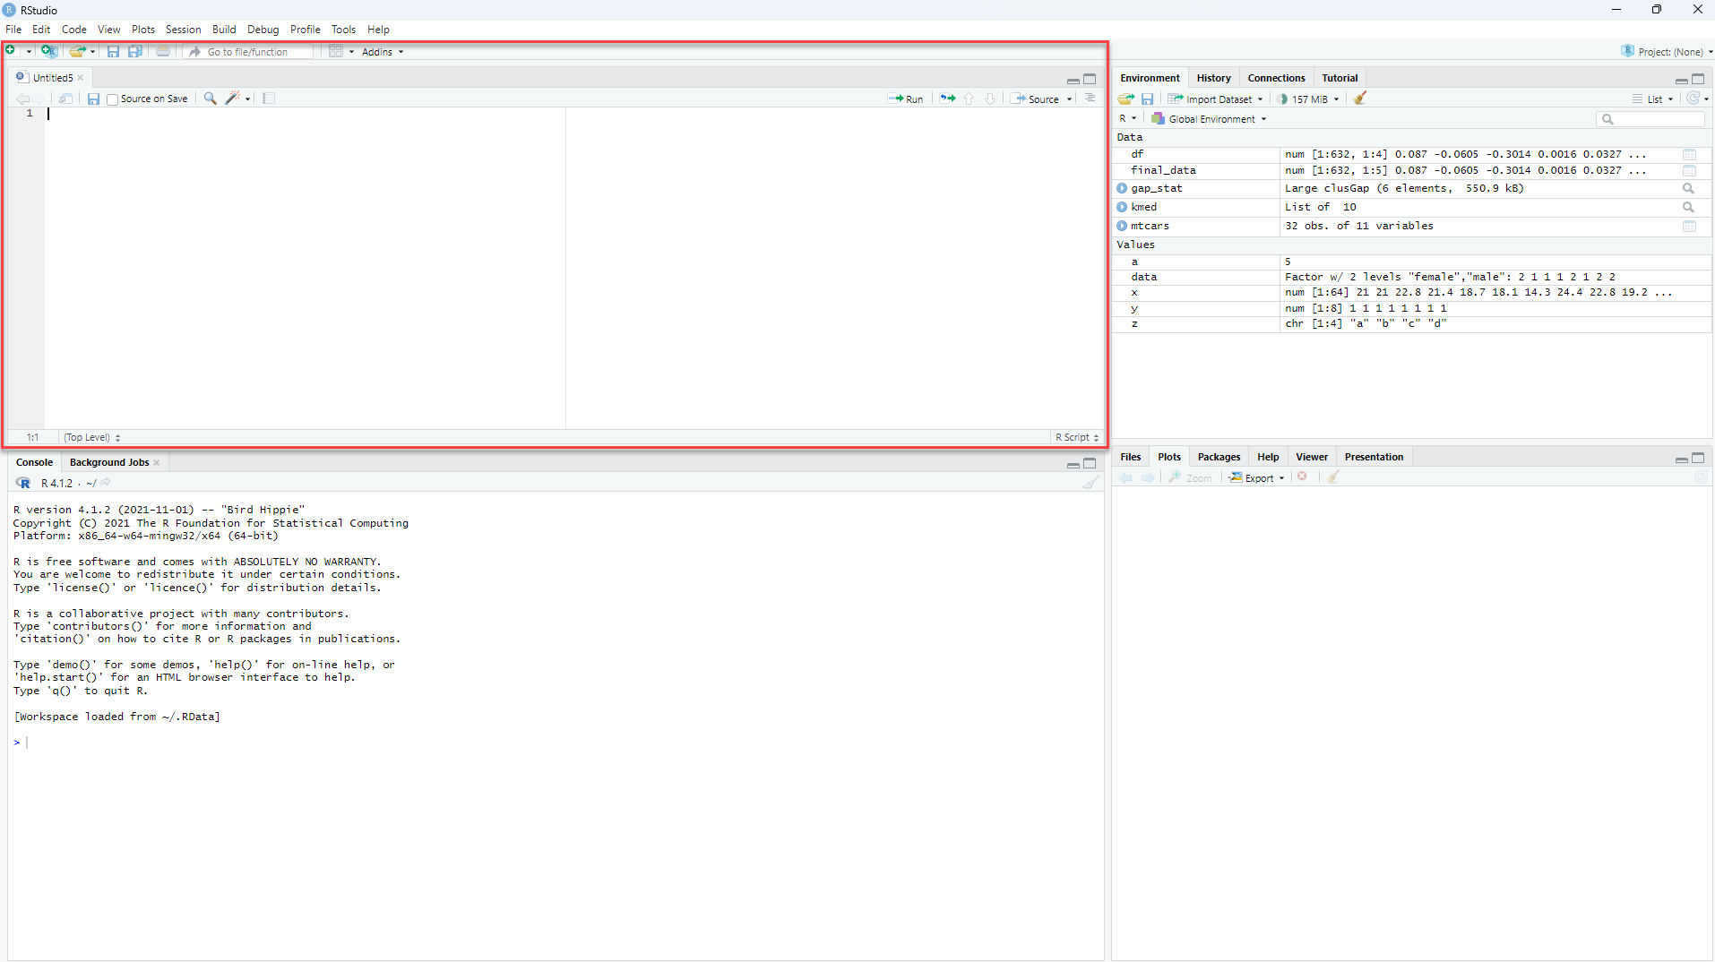Screen dimensions: 1715x962
Task: Open the Global Environment dropdown
Action: (1211, 119)
